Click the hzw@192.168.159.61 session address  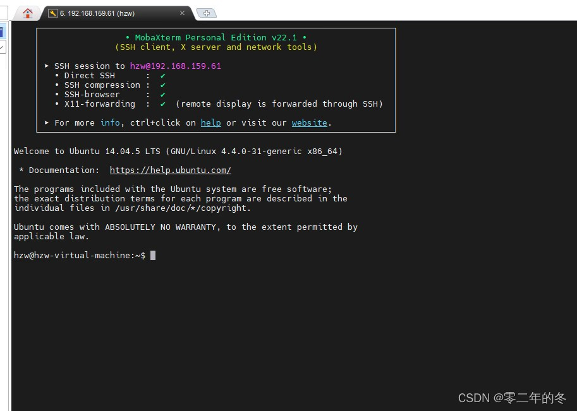click(176, 66)
